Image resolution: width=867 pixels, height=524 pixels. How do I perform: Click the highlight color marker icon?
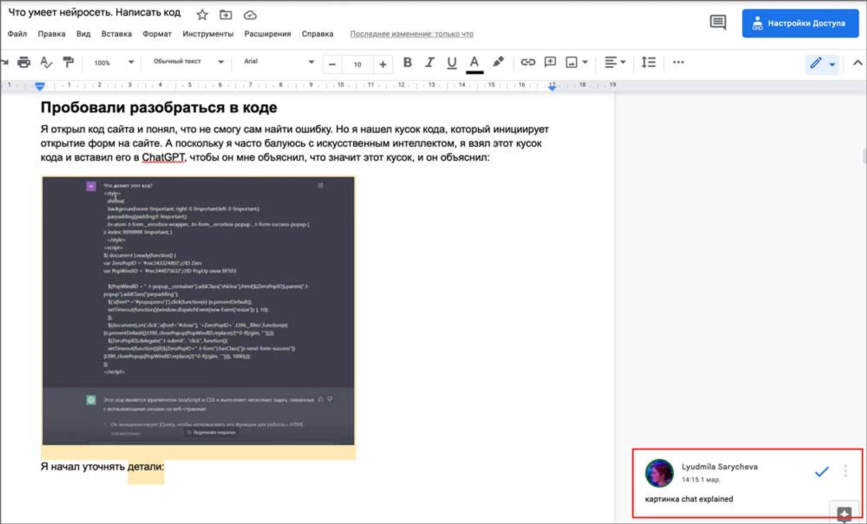point(498,62)
